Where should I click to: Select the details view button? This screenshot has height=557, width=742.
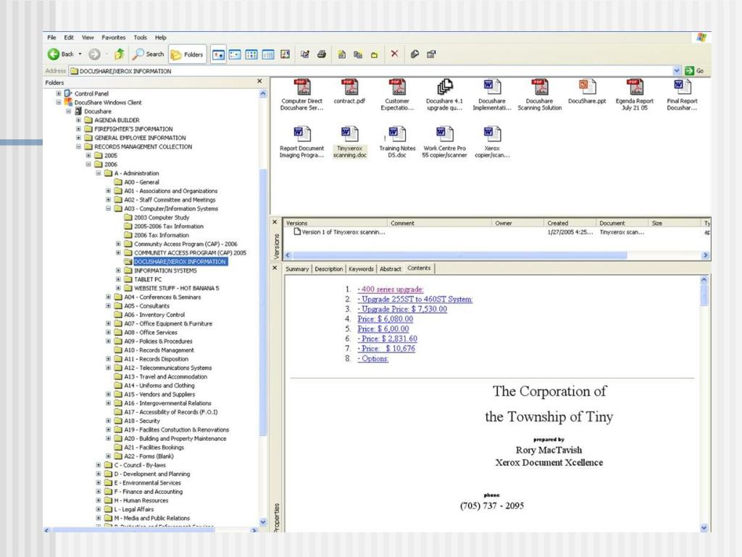pyautogui.click(x=268, y=54)
